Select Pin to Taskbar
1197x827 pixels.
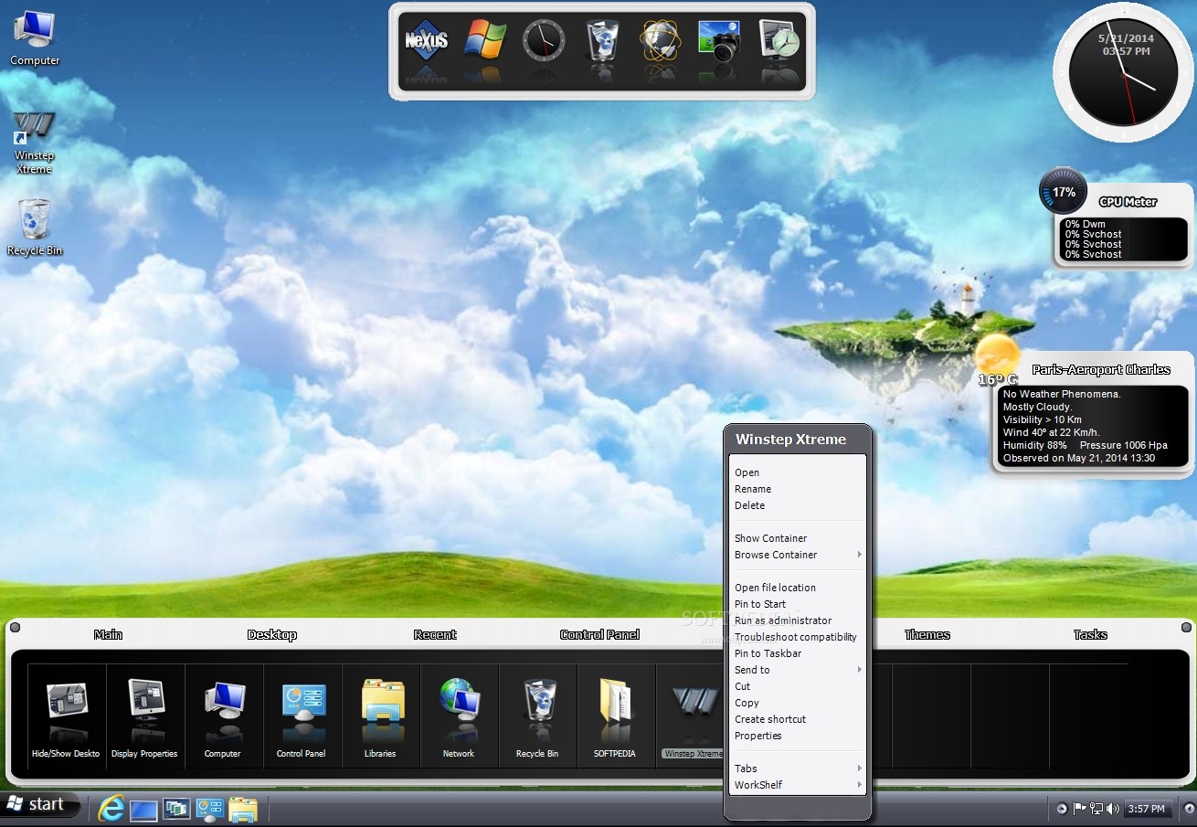(x=798, y=653)
